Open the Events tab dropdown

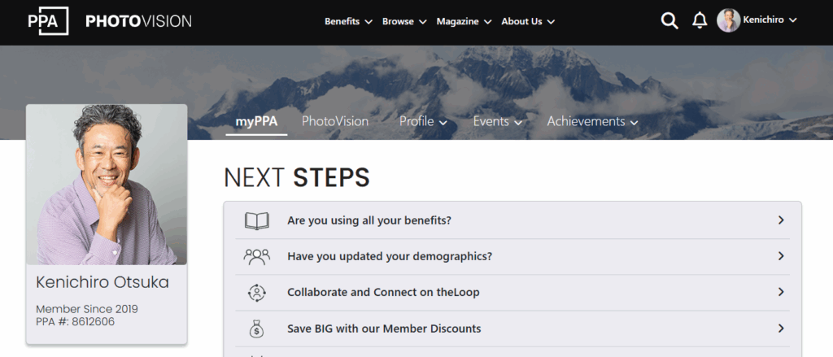point(497,121)
